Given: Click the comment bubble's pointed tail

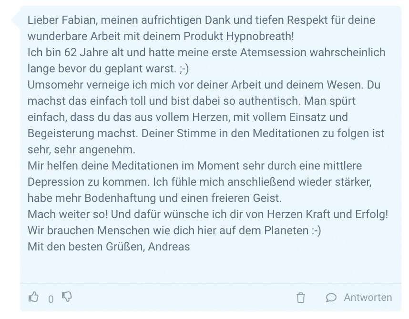Looking at the screenshot, I should click(x=16, y=20).
